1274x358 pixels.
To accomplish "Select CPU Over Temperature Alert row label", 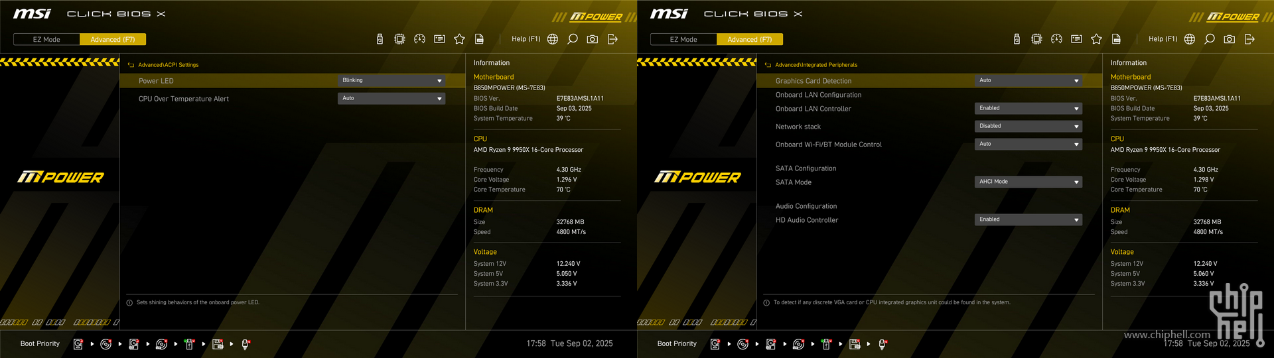I will point(184,99).
